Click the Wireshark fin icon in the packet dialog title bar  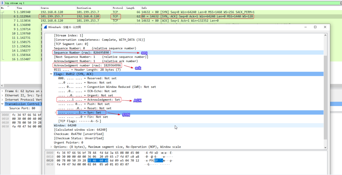pyautogui.click(x=46, y=27)
